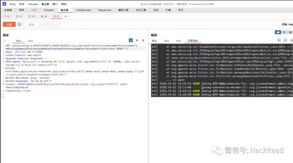Close Repeater tab 2

point(21,16)
